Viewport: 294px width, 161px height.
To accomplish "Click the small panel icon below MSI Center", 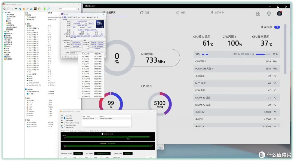I will point(159,148).
